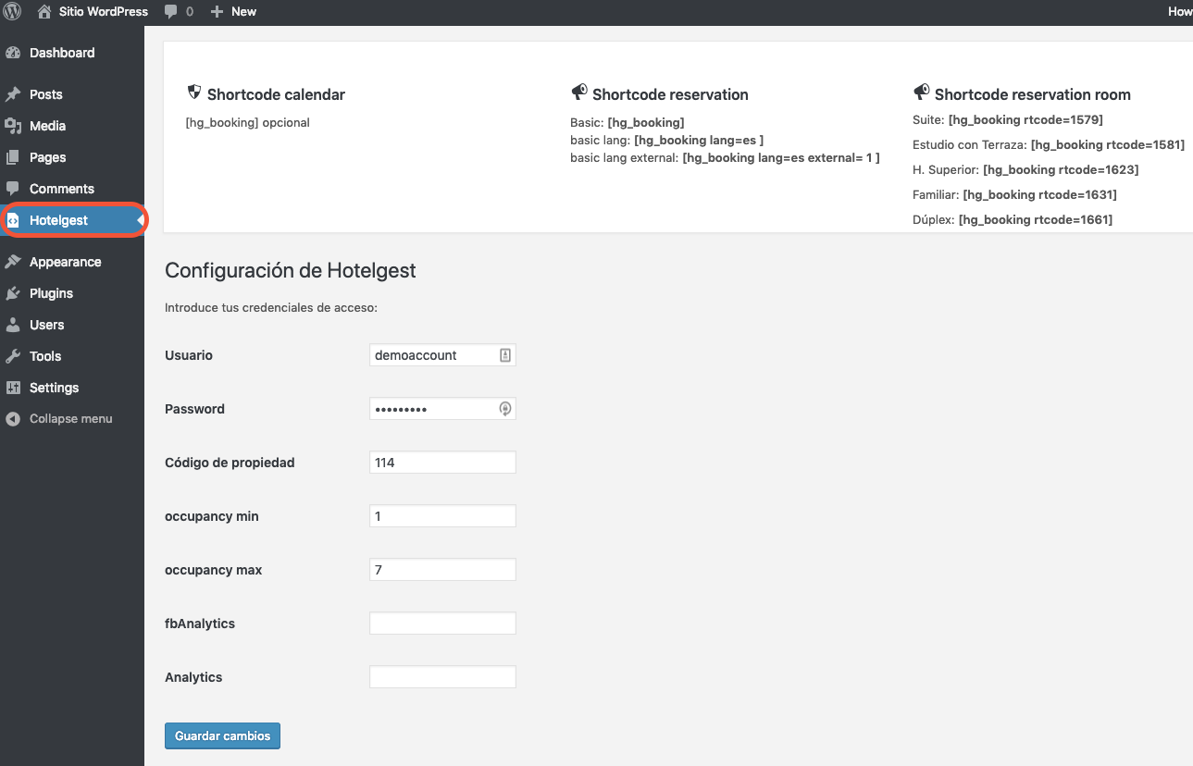Click the Settings sliders icon

point(13,388)
